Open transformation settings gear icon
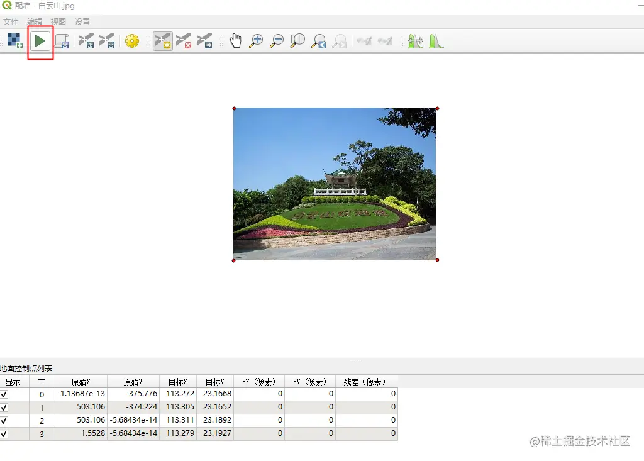The height and width of the screenshot is (461, 644). tap(132, 41)
